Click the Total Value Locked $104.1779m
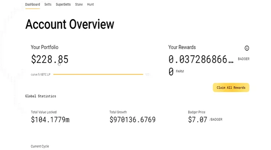This screenshot has height=150, width=271. pyautogui.click(x=50, y=119)
